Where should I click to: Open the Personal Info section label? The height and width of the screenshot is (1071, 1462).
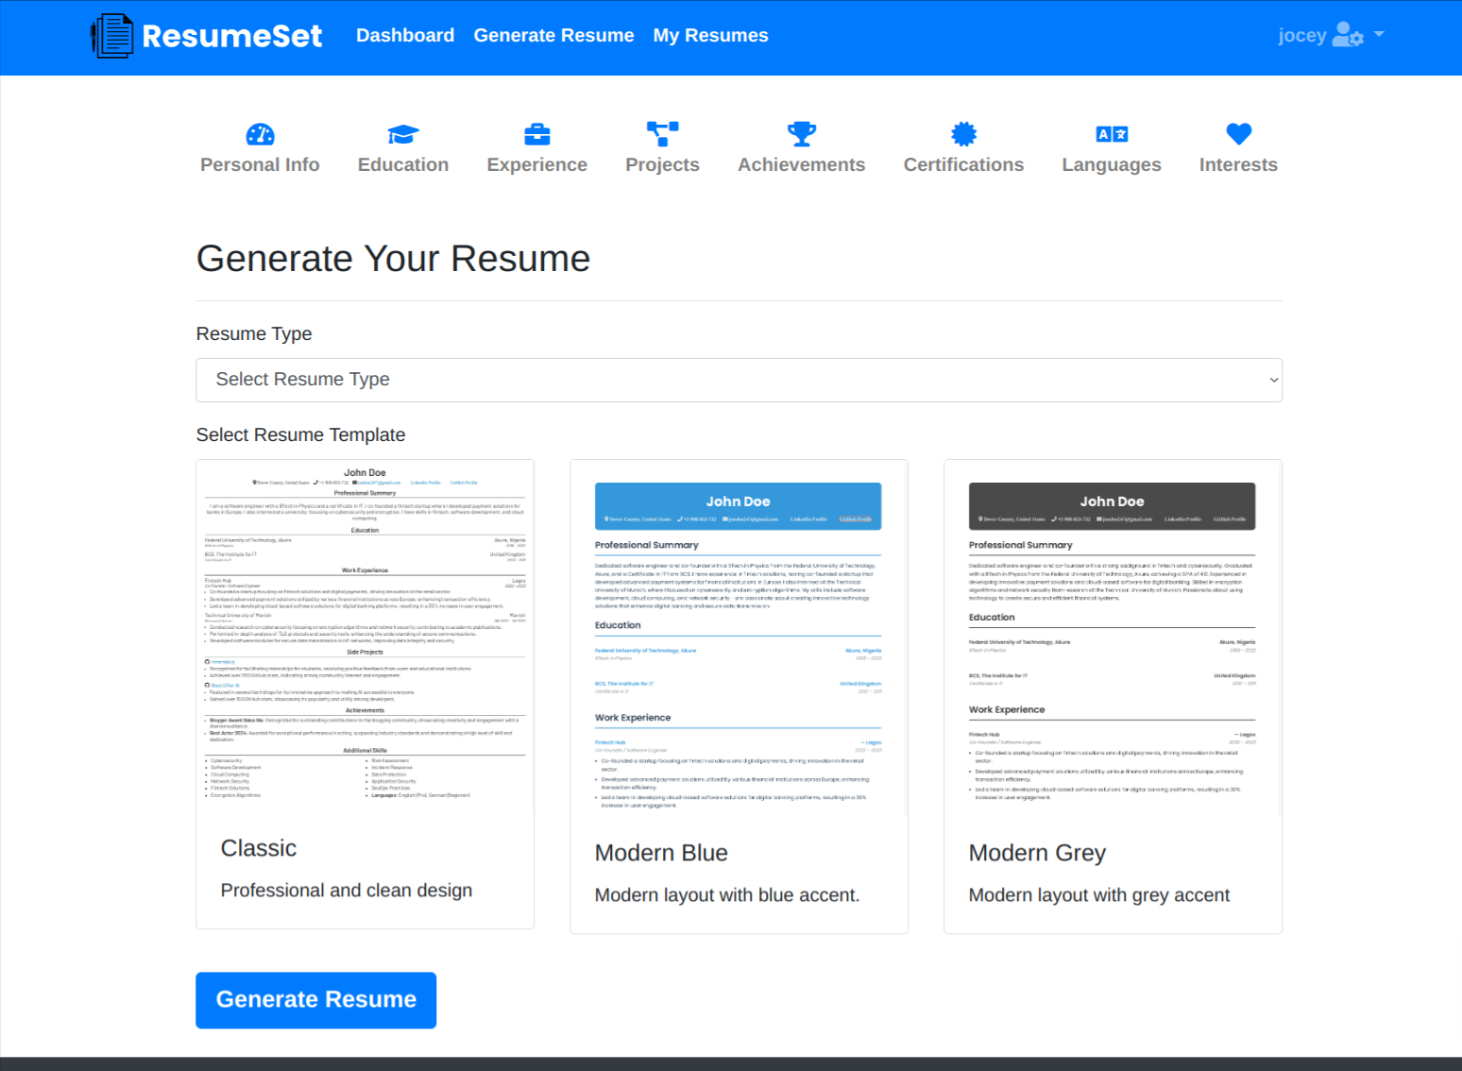point(260,164)
